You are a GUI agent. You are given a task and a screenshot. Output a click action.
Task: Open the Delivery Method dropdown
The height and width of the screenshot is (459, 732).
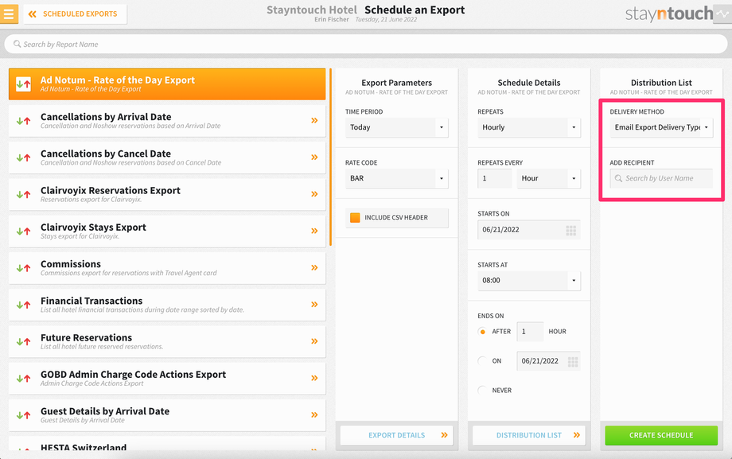tap(661, 127)
